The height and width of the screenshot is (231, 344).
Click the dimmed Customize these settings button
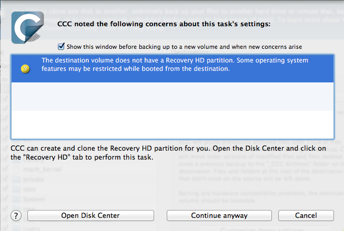click(262, 229)
